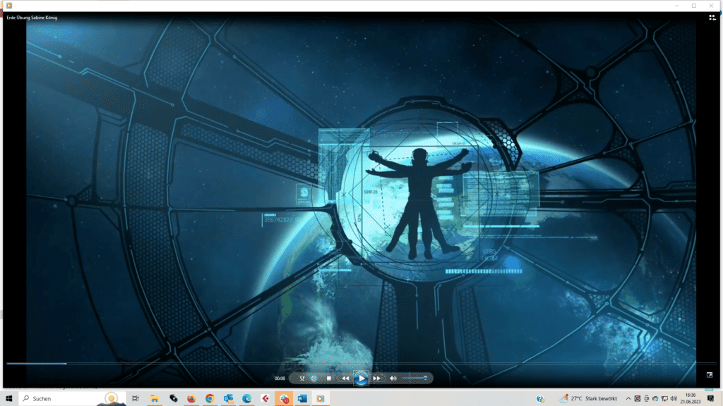
Task: Toggle full screen view icon at bottom right
Action: pyautogui.click(x=710, y=375)
